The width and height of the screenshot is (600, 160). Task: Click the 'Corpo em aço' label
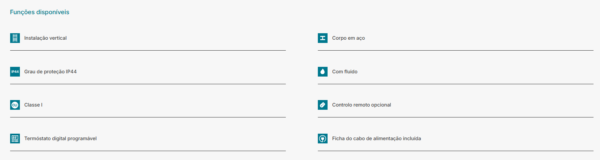(x=349, y=38)
